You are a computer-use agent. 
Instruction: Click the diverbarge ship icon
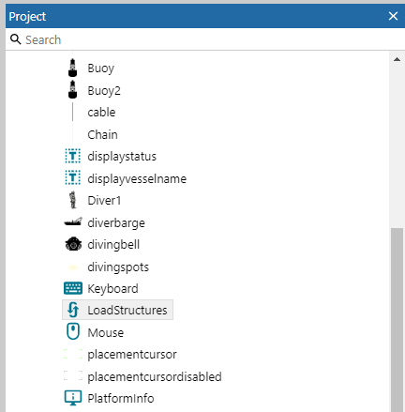[73, 222]
